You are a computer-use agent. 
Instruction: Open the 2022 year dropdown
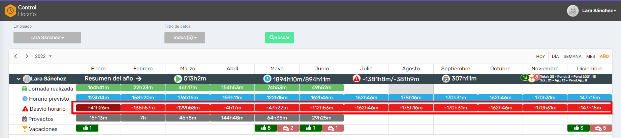(43, 56)
